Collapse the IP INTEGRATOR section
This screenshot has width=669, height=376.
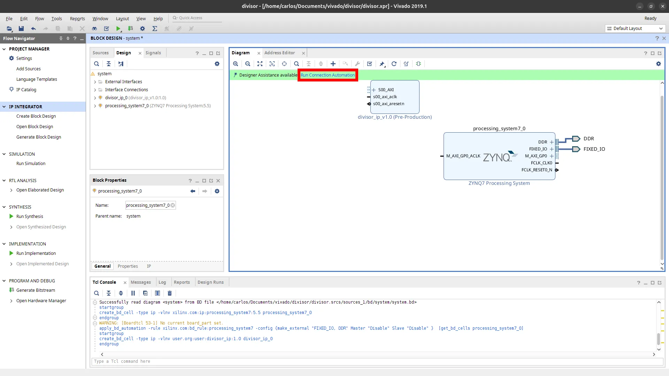click(4, 107)
